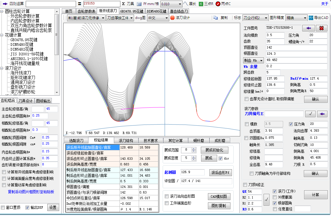Click the red X delete button

pos(322,28)
